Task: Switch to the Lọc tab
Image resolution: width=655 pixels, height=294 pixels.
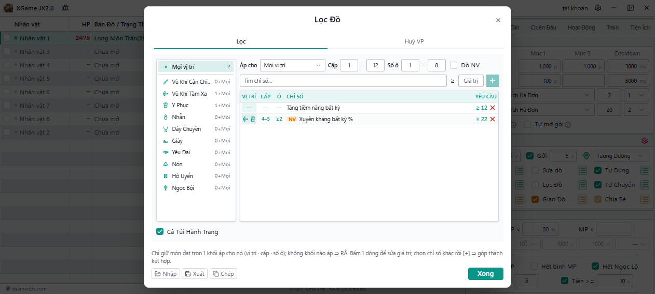Action: (x=241, y=41)
